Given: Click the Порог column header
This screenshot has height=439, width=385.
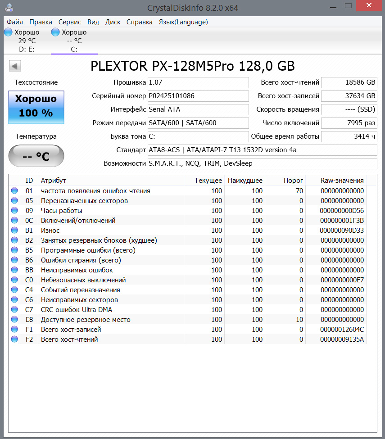Looking at the screenshot, I should 285,180.
